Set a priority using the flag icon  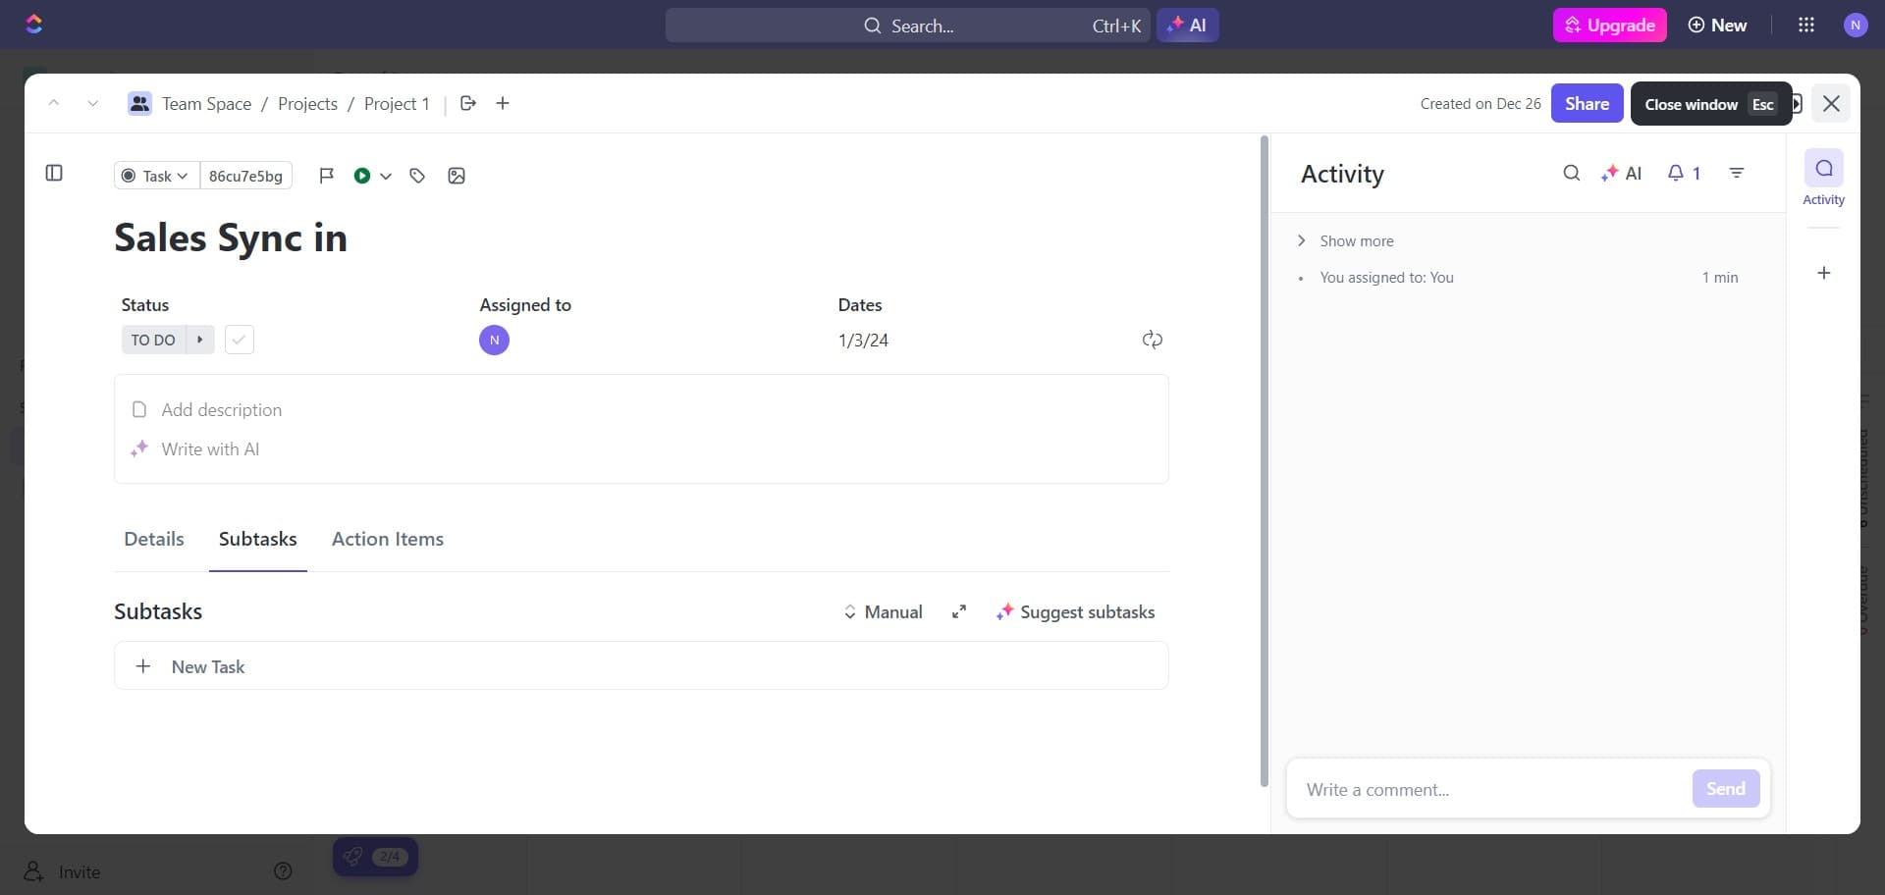coord(327,176)
